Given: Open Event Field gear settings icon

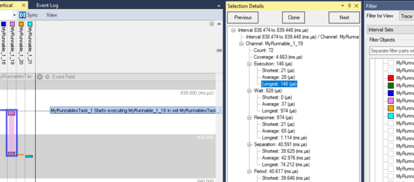Looking at the screenshot, I should pyautogui.click(x=40, y=77).
